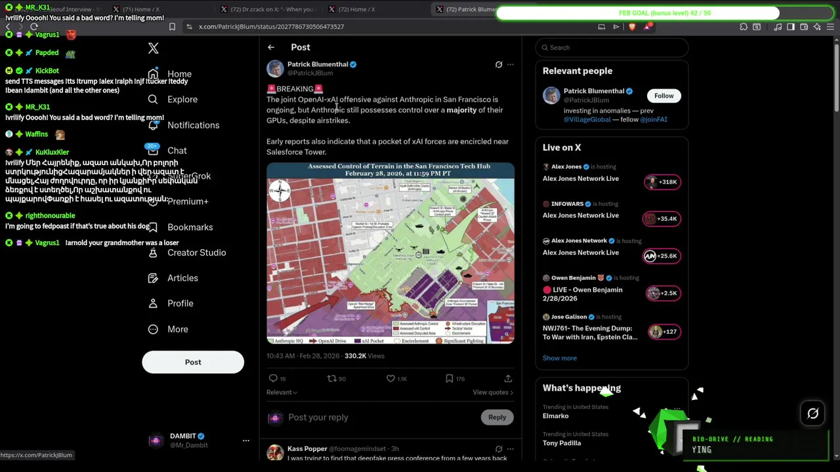Click the reply bubble icon showing 16
The image size is (840, 472).
click(x=273, y=378)
